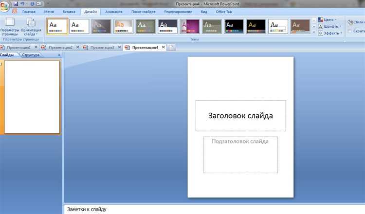Apply the black theme with white Aa
The height and width of the screenshot is (214, 365).
(234, 26)
